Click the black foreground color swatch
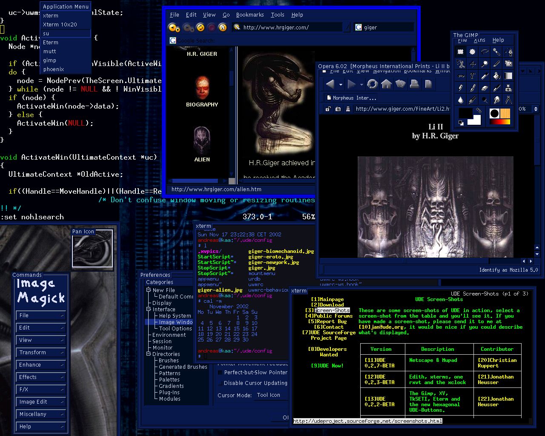 coord(465,112)
